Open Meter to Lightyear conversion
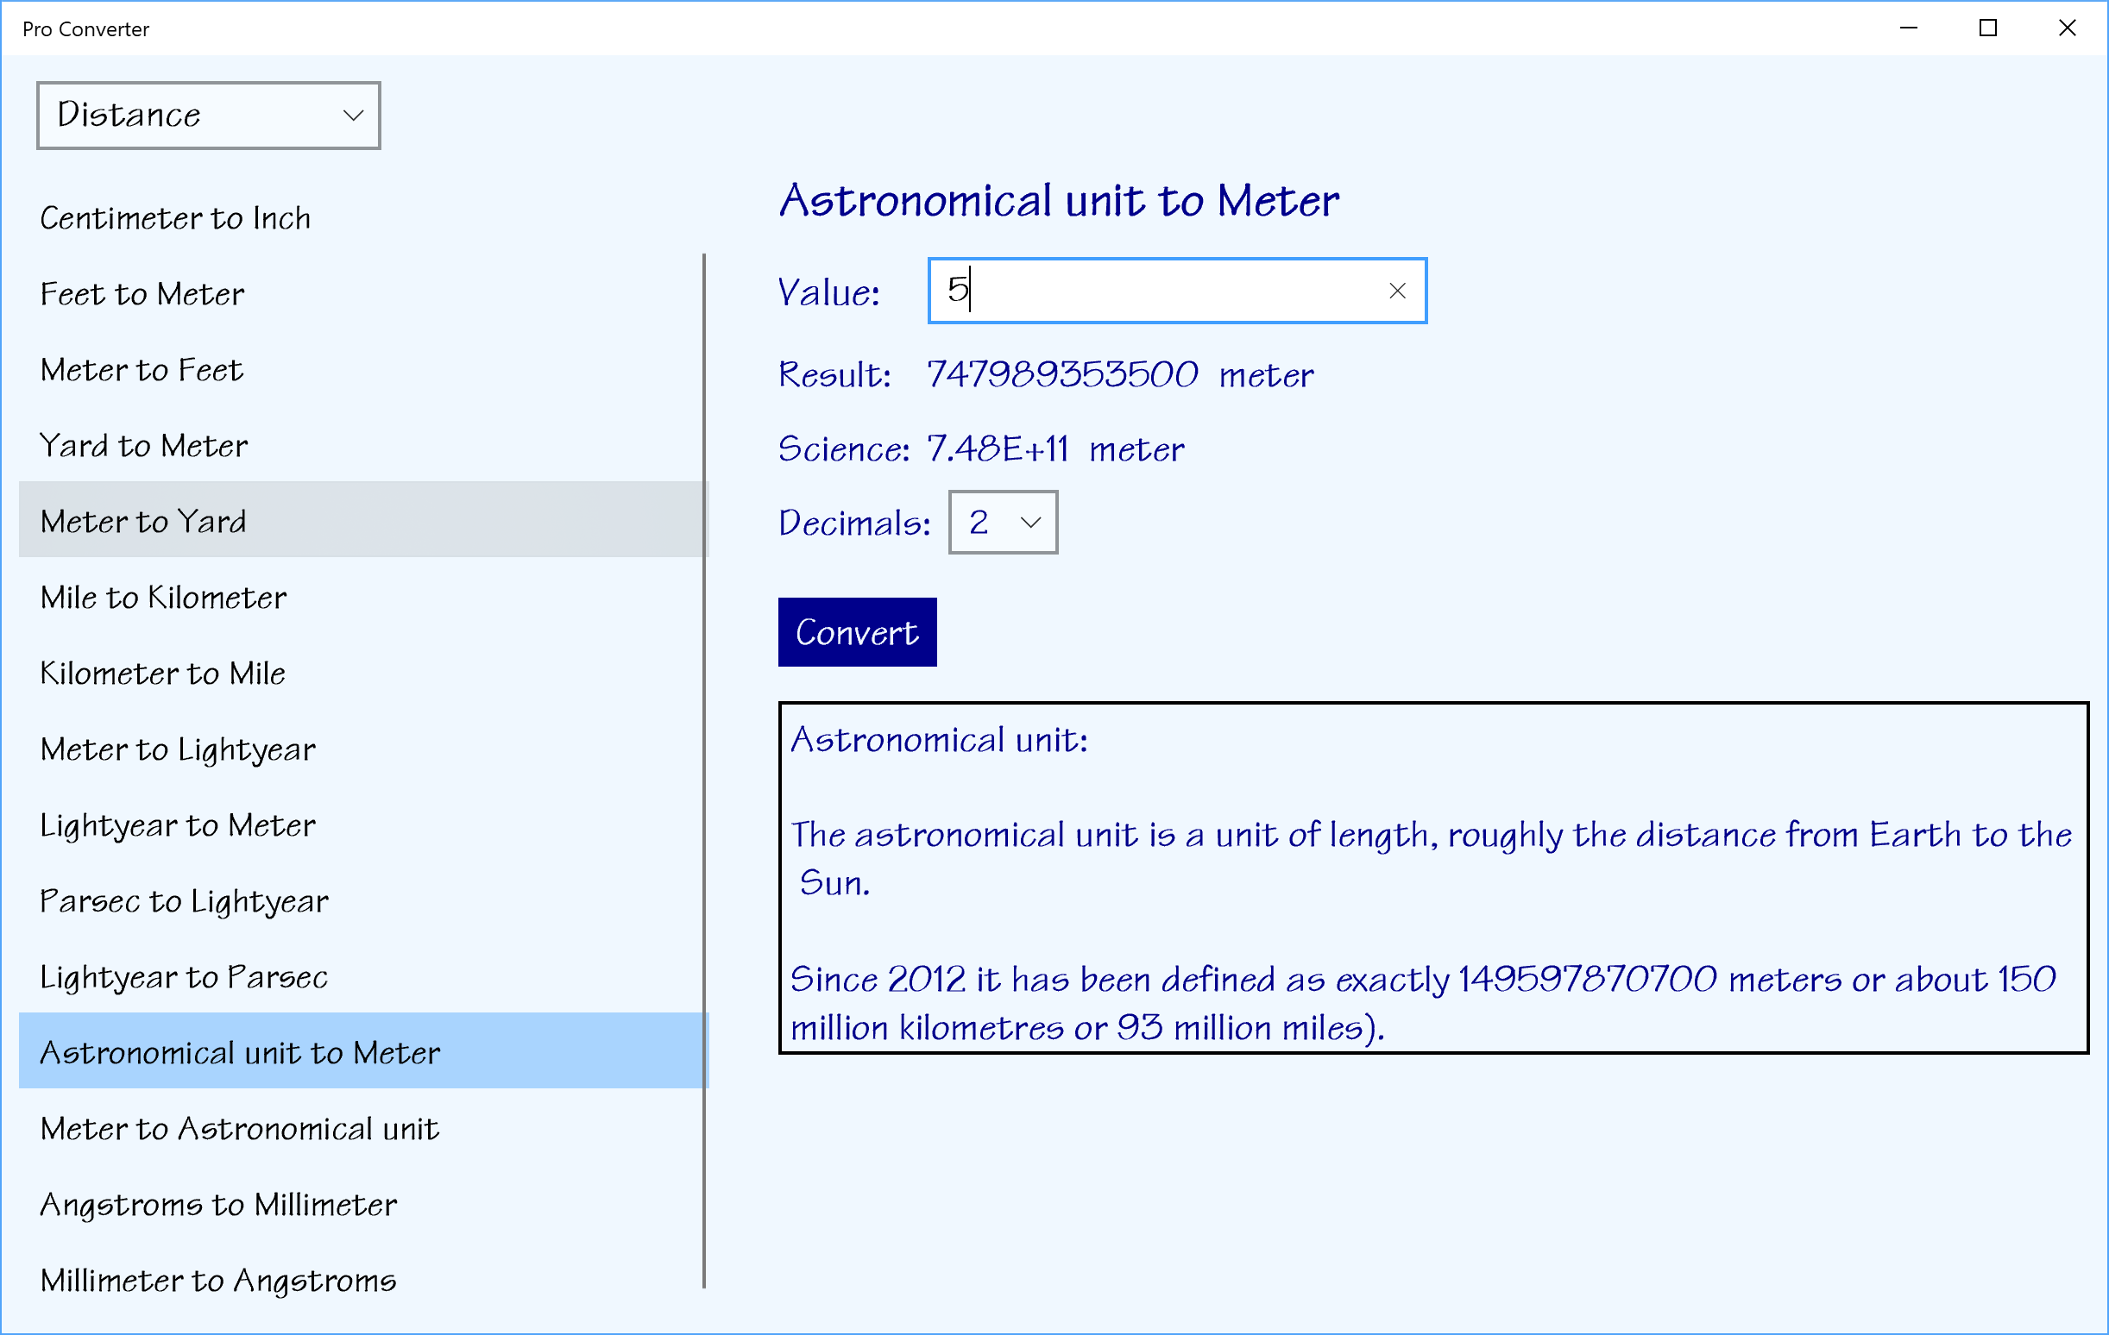Screen dimensions: 2109x1335 pos(178,750)
